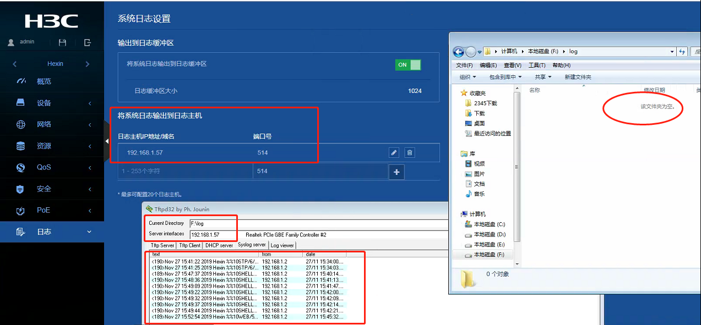Screen dimensions: 701x325
Task: Expand the 安全 menu chevron
Action: point(90,189)
